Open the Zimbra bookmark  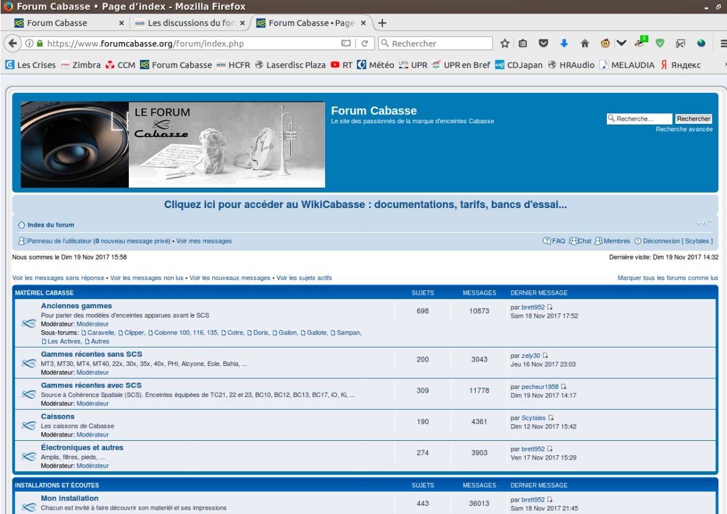[81, 65]
